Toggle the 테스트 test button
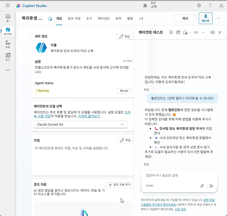Viewport: 227px width, 216px height. tap(205, 18)
